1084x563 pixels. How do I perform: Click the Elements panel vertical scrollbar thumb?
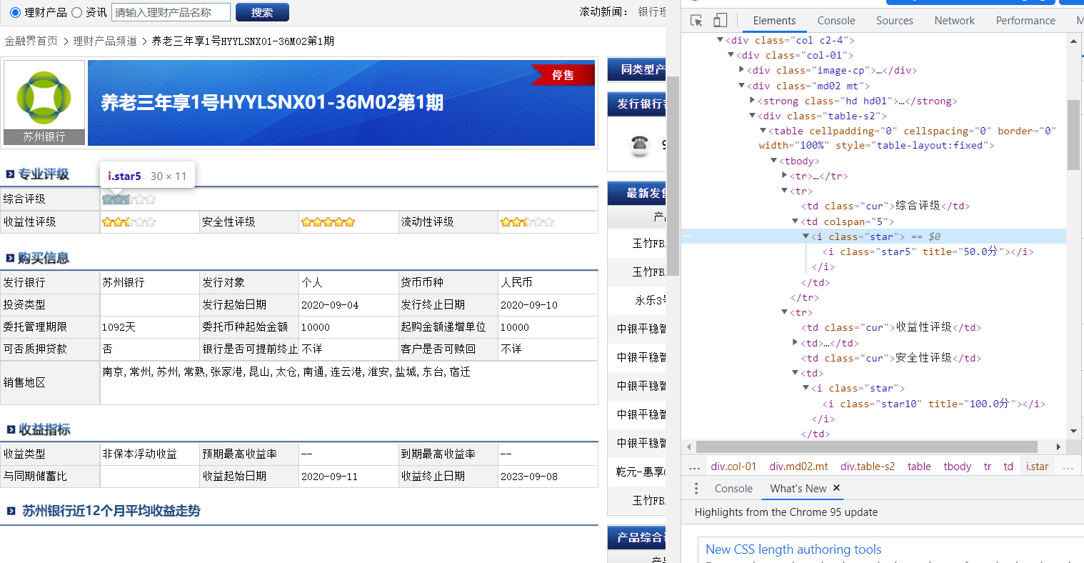[1073, 134]
